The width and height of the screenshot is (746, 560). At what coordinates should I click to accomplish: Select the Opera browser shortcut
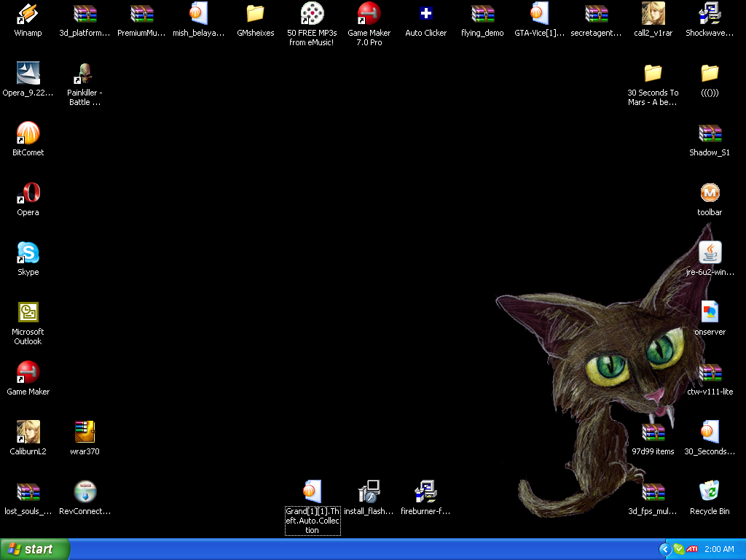pyautogui.click(x=28, y=192)
